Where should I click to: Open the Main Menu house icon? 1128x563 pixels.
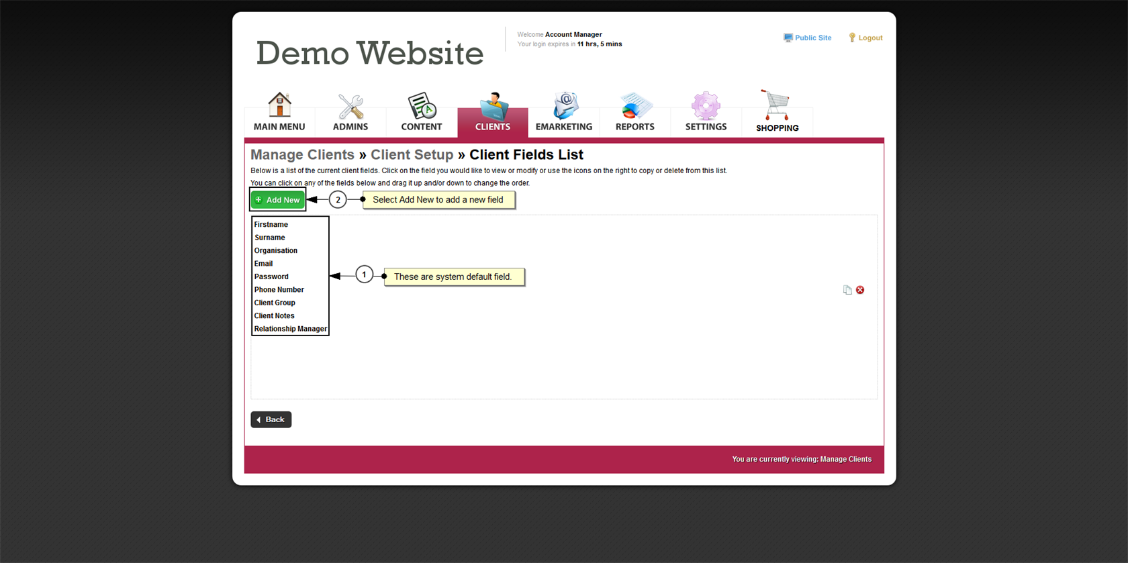point(279,105)
